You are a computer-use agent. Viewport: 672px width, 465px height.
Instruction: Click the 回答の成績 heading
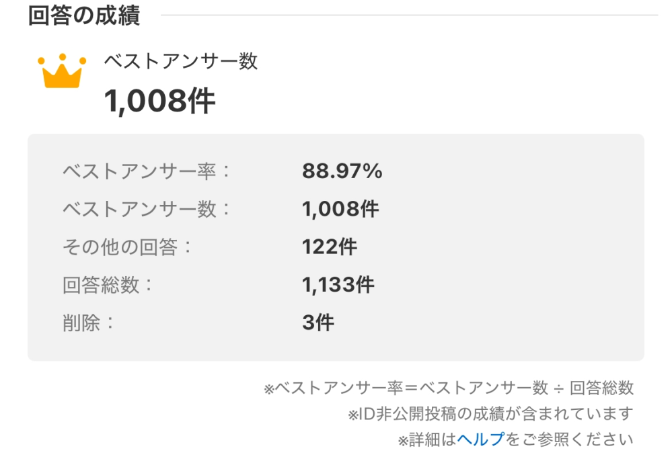[84, 15]
